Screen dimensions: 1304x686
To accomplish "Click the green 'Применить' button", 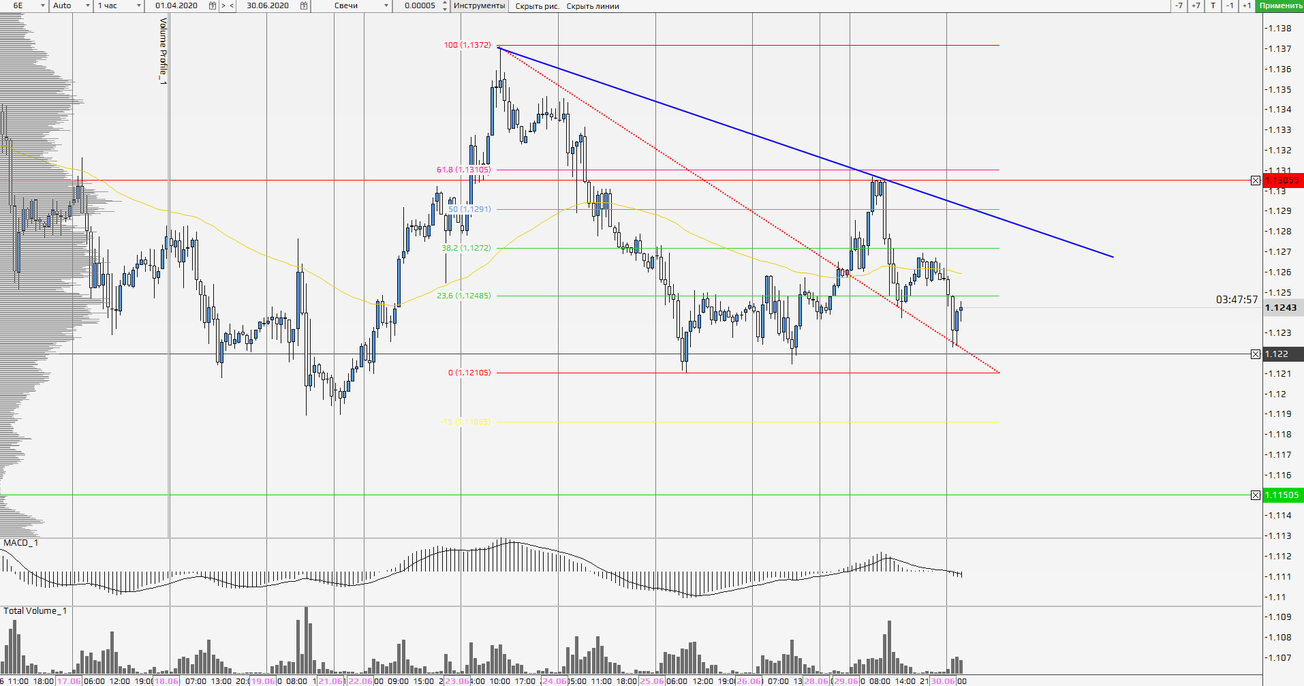I will click(x=1280, y=5).
